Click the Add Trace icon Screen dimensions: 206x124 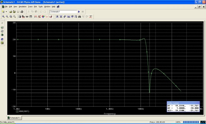pos(36,17)
